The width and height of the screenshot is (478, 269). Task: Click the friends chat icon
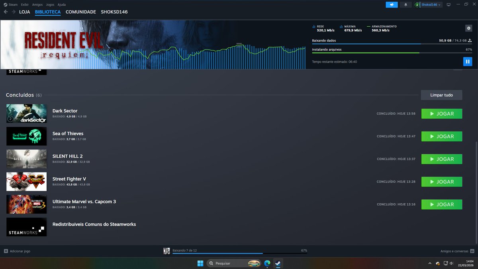click(472, 251)
